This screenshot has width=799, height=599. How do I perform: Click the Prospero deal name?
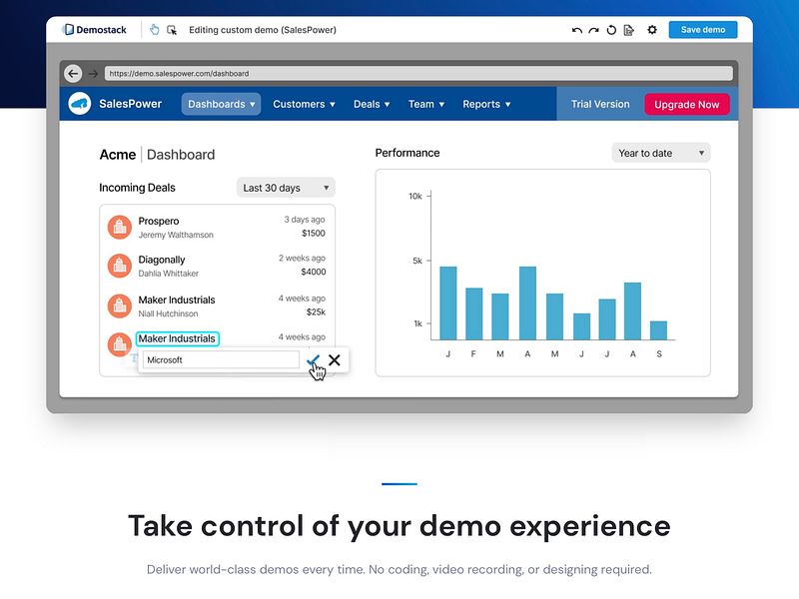(159, 221)
